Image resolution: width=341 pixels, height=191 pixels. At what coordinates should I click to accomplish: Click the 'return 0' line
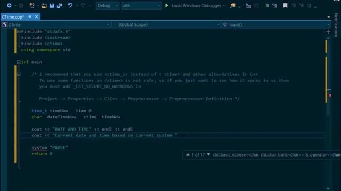[x=42, y=154]
